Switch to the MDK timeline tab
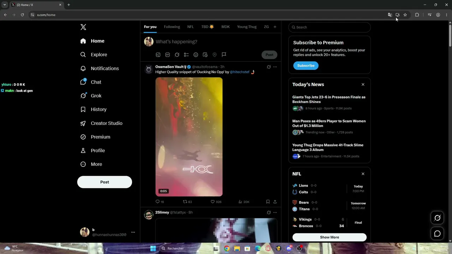 click(226, 27)
